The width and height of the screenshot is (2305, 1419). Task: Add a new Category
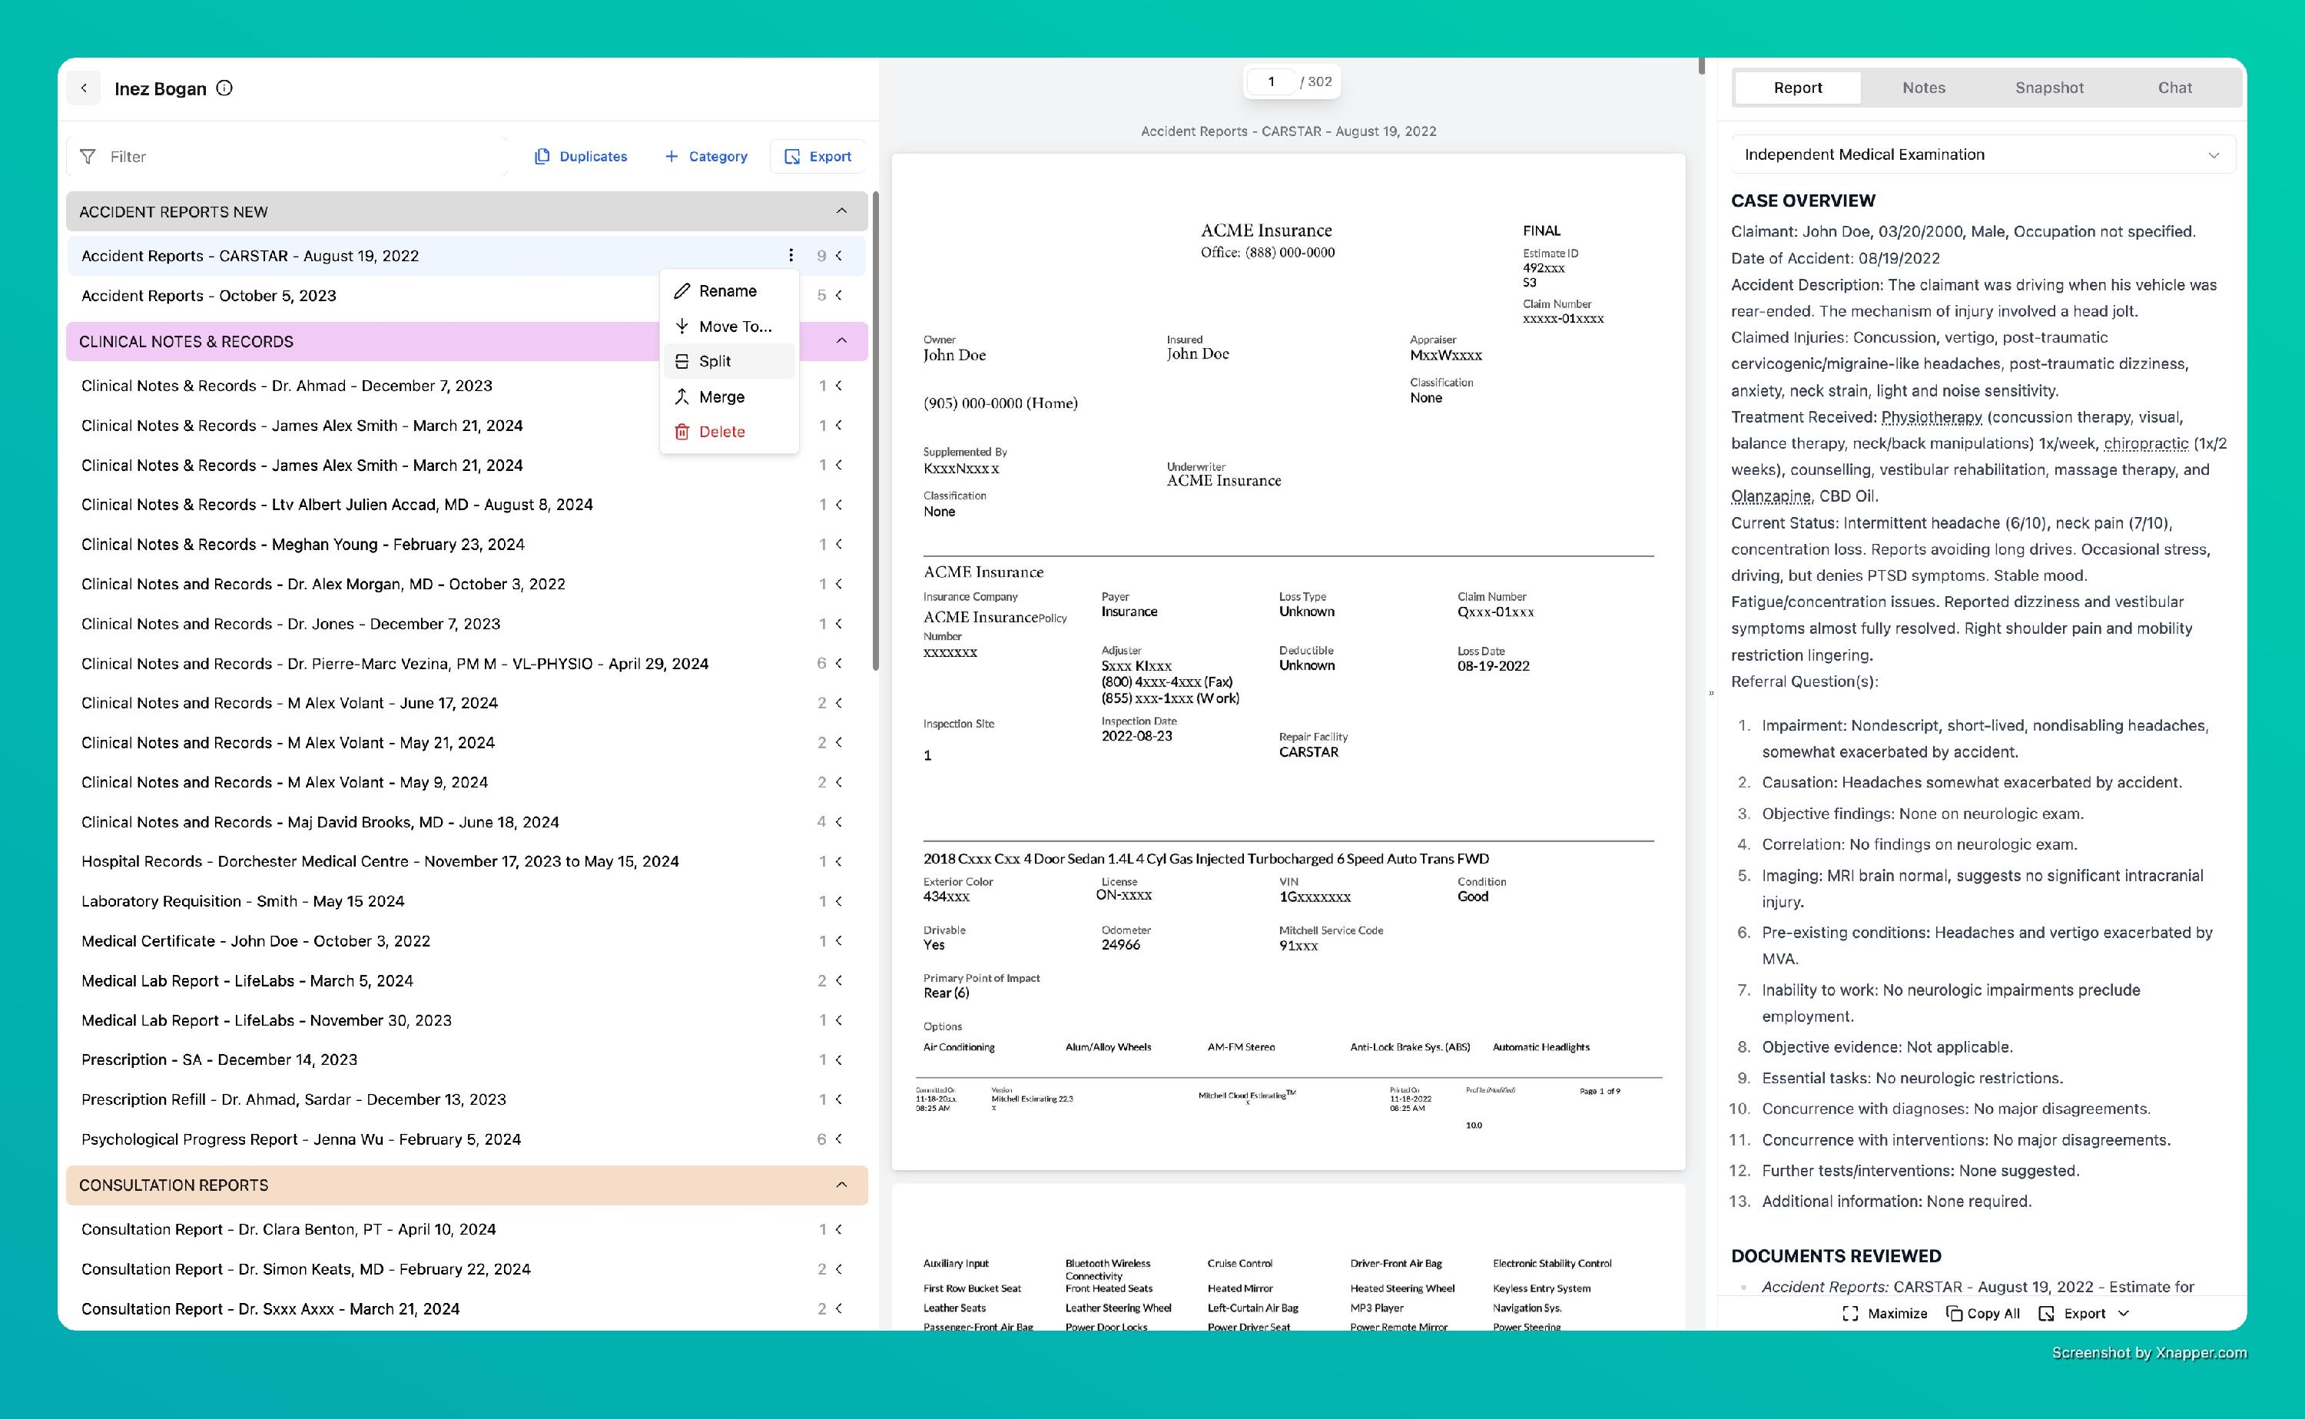pos(706,157)
